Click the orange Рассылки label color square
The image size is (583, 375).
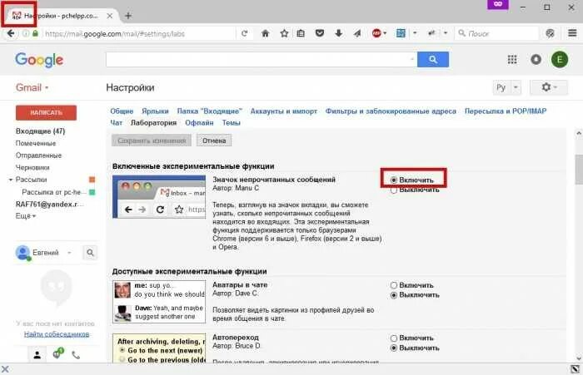[92, 180]
